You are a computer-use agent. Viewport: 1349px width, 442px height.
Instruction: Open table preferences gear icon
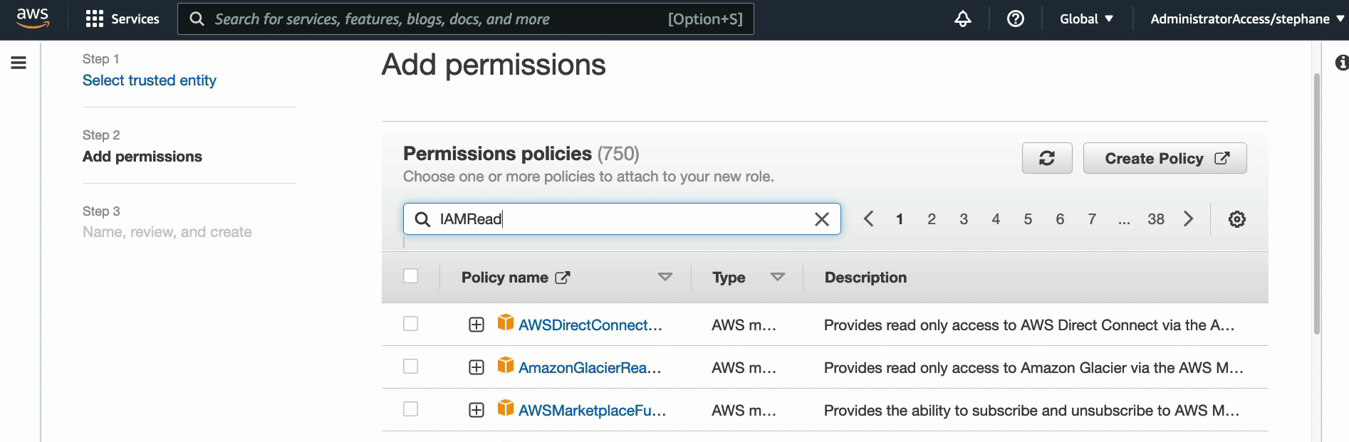(x=1237, y=219)
